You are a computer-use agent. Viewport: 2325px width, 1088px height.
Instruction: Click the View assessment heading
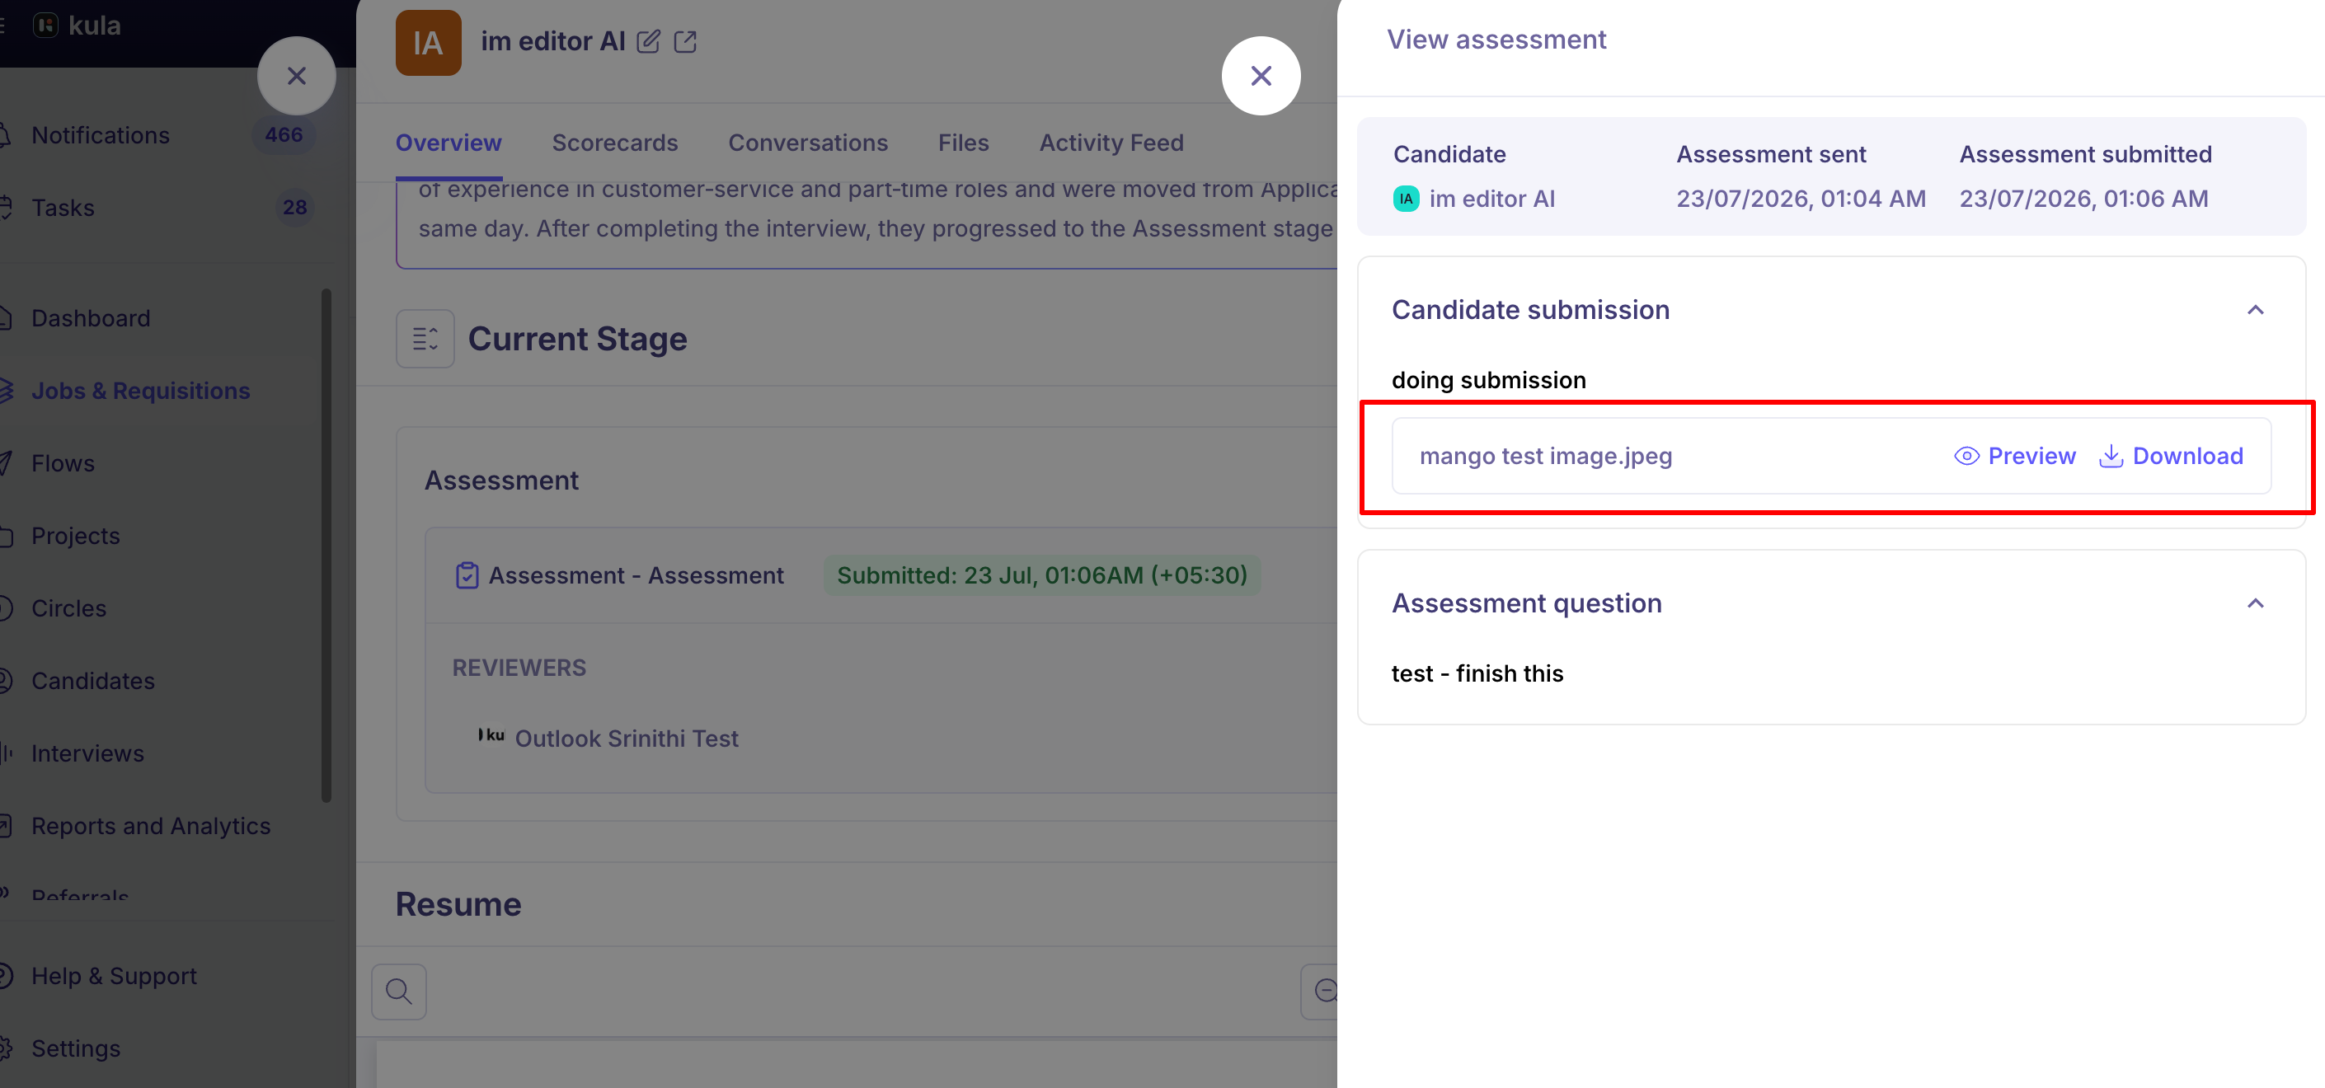point(1496,40)
